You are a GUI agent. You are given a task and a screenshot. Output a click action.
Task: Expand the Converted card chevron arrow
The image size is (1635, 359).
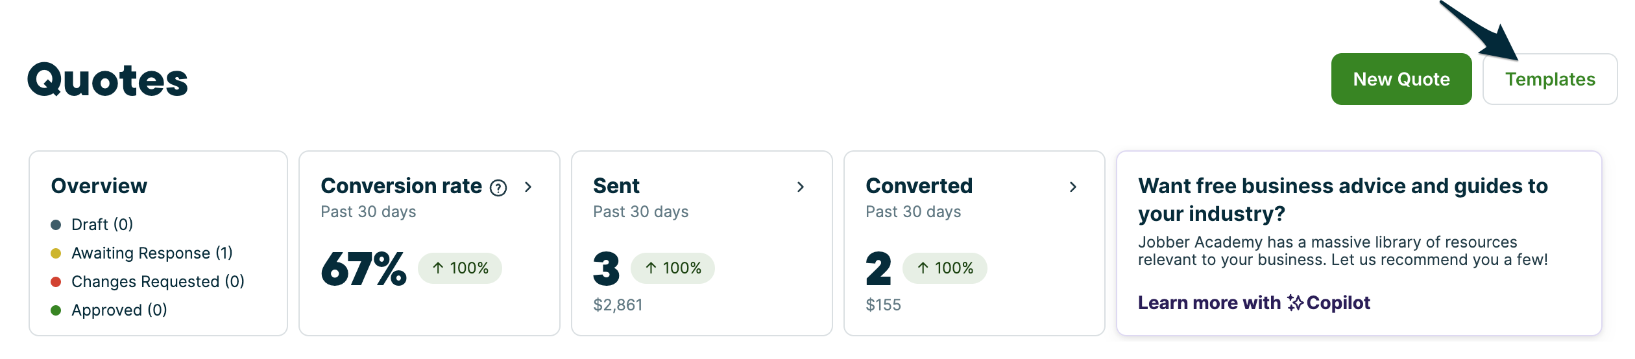pyautogui.click(x=1073, y=187)
